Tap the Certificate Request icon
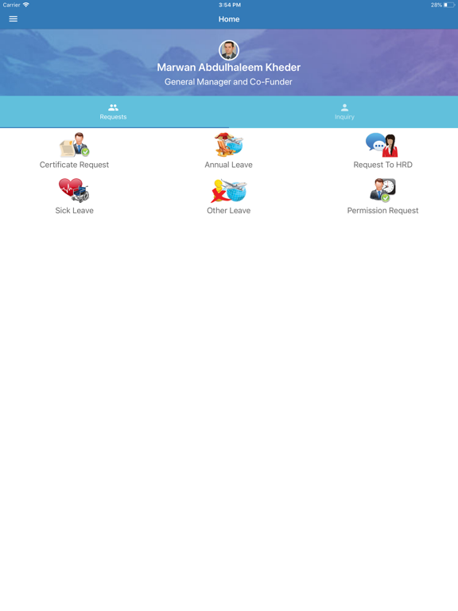The image size is (458, 611). click(74, 145)
